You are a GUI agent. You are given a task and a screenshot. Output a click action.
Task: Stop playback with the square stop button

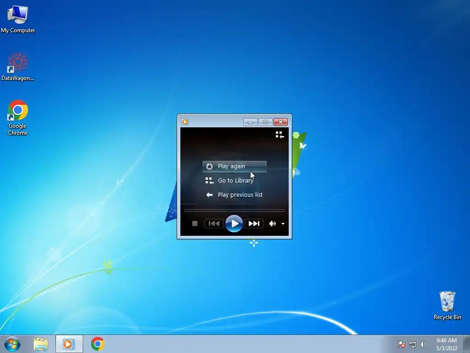pos(195,224)
